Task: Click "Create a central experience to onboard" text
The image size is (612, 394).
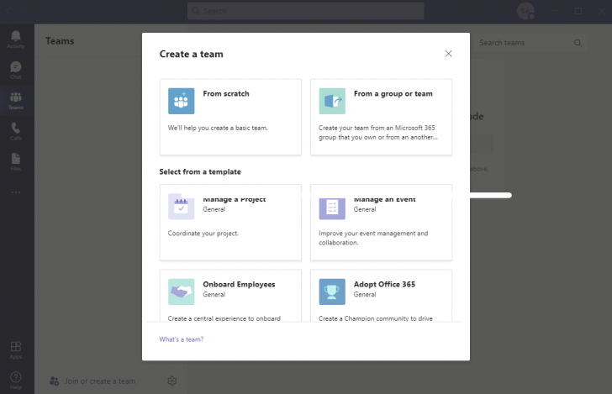Action: tap(224, 318)
